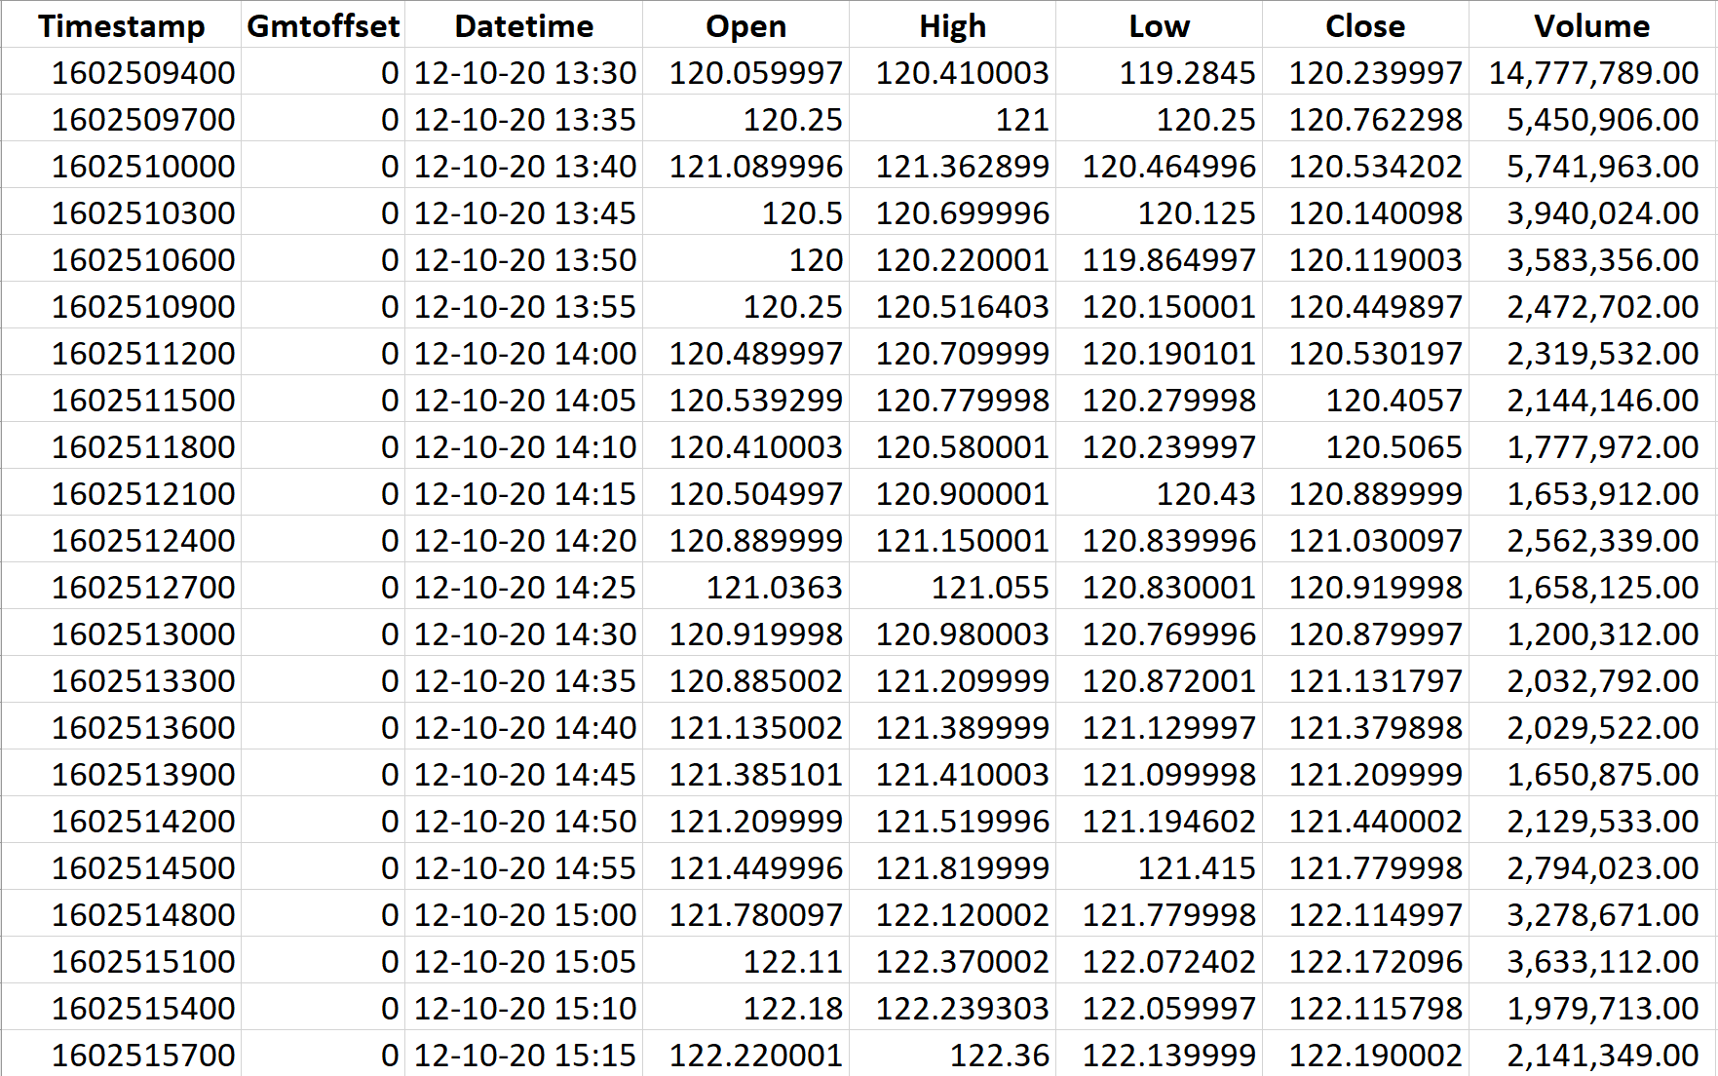Click timestamp cell 1602515700
The height and width of the screenshot is (1076, 1718).
pyautogui.click(x=122, y=1054)
